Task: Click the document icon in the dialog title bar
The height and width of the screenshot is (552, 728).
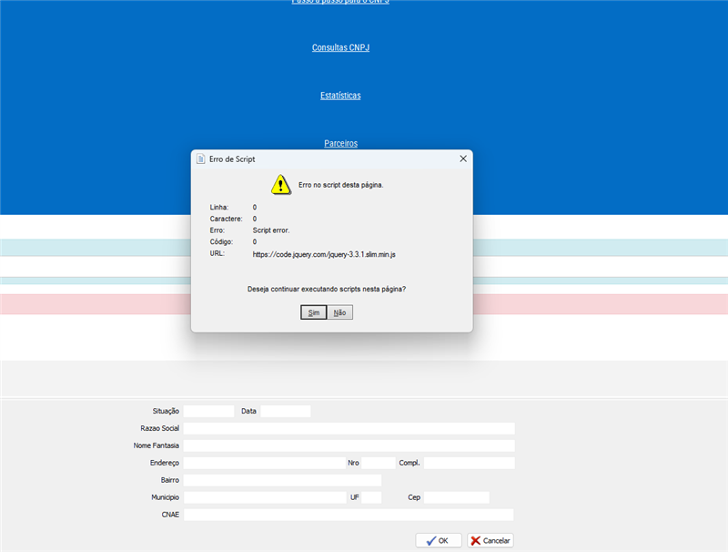Action: 201,158
